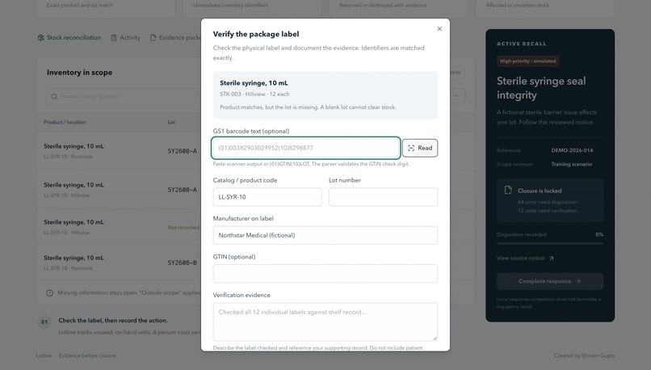Click the Closure is locked document icon
The width and height of the screenshot is (651, 370).
tap(508, 190)
